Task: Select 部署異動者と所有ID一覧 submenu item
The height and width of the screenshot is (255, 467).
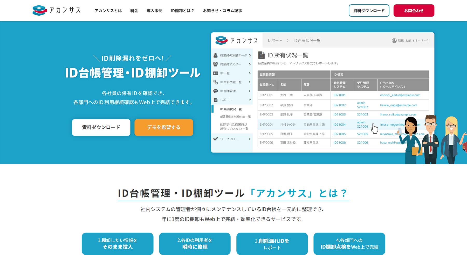Action: click(235, 117)
